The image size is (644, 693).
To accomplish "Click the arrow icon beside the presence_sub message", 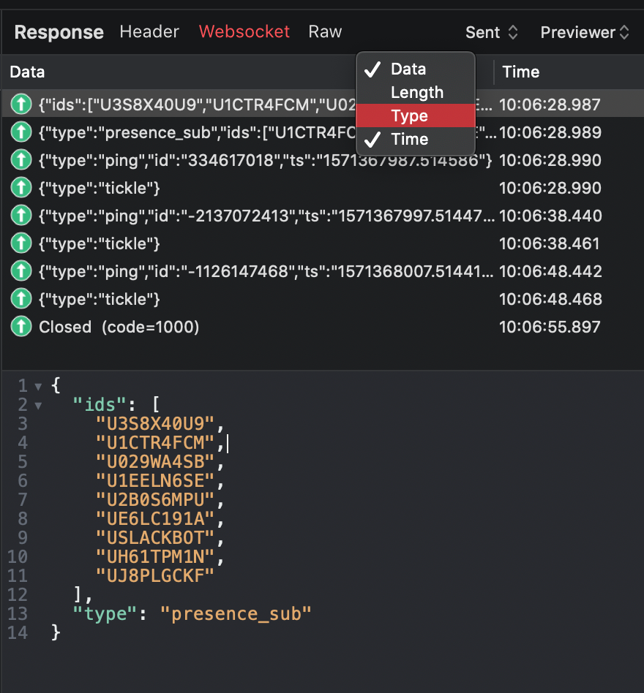I will (20, 132).
